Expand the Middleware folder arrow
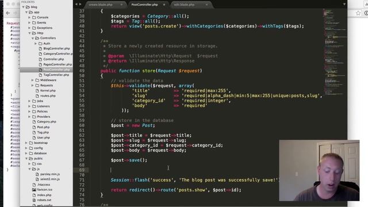368x207 pixels. (33, 80)
